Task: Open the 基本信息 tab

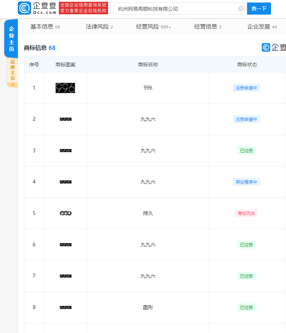Action: pyautogui.click(x=45, y=27)
